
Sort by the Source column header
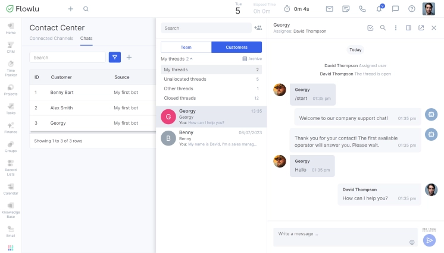coord(122,77)
